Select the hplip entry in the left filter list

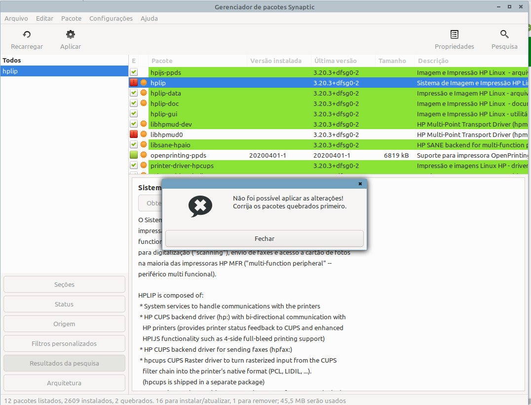[x=64, y=71]
